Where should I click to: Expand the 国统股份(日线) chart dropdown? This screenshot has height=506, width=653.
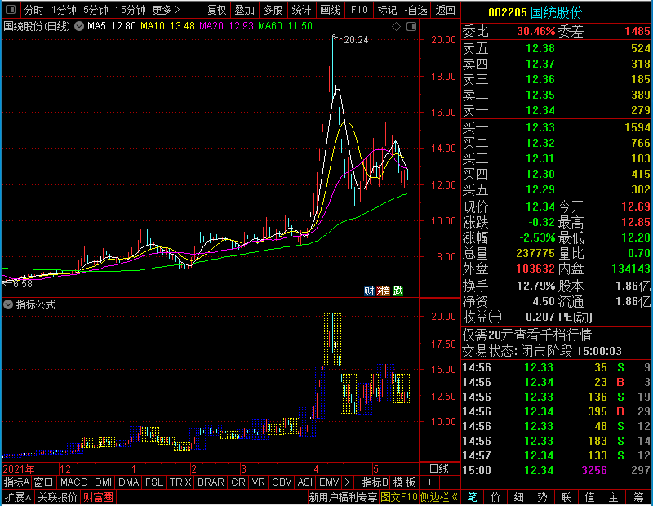coord(78,26)
